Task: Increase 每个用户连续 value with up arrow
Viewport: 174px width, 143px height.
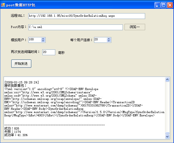Action: click(109, 39)
